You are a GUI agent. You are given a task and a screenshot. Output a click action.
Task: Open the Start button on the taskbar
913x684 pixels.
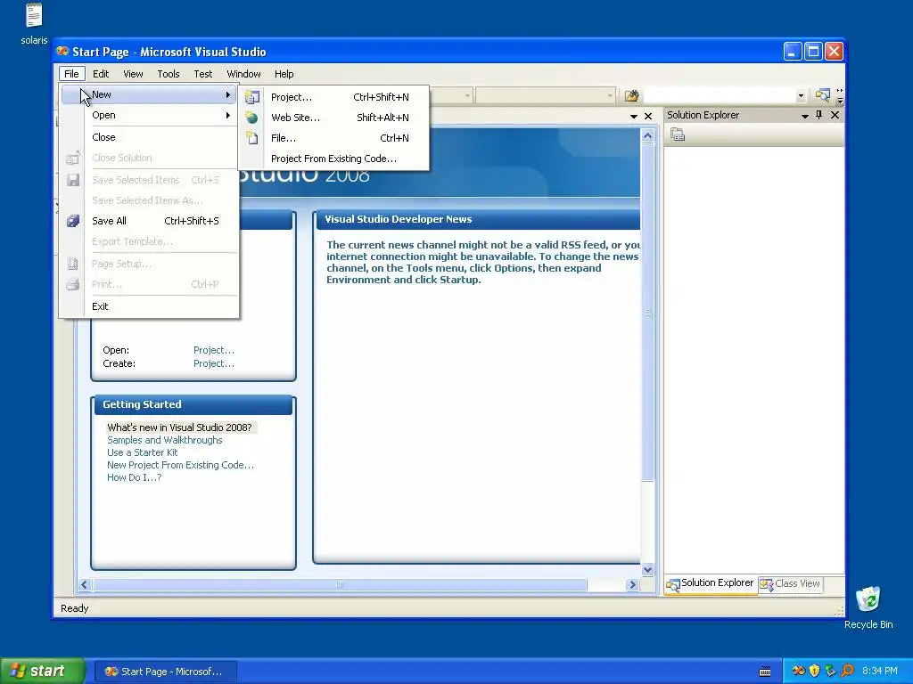43,672
